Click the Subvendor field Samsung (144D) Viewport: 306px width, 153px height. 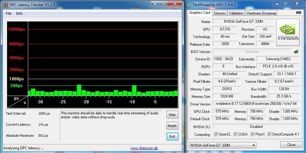[278, 59]
